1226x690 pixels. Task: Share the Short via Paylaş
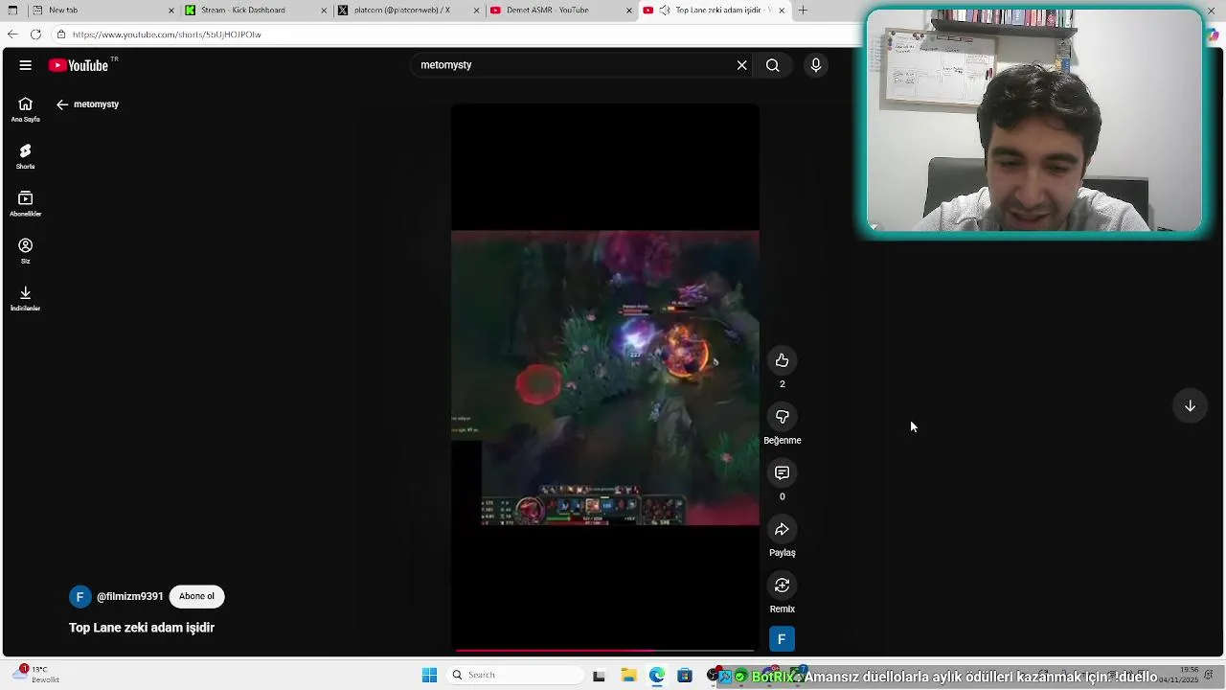(783, 529)
